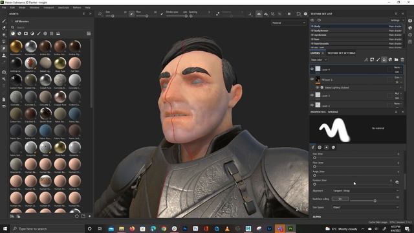Open the File menu
Image resolution: width=414 pixels, height=233 pixels.
(x=4, y=8)
